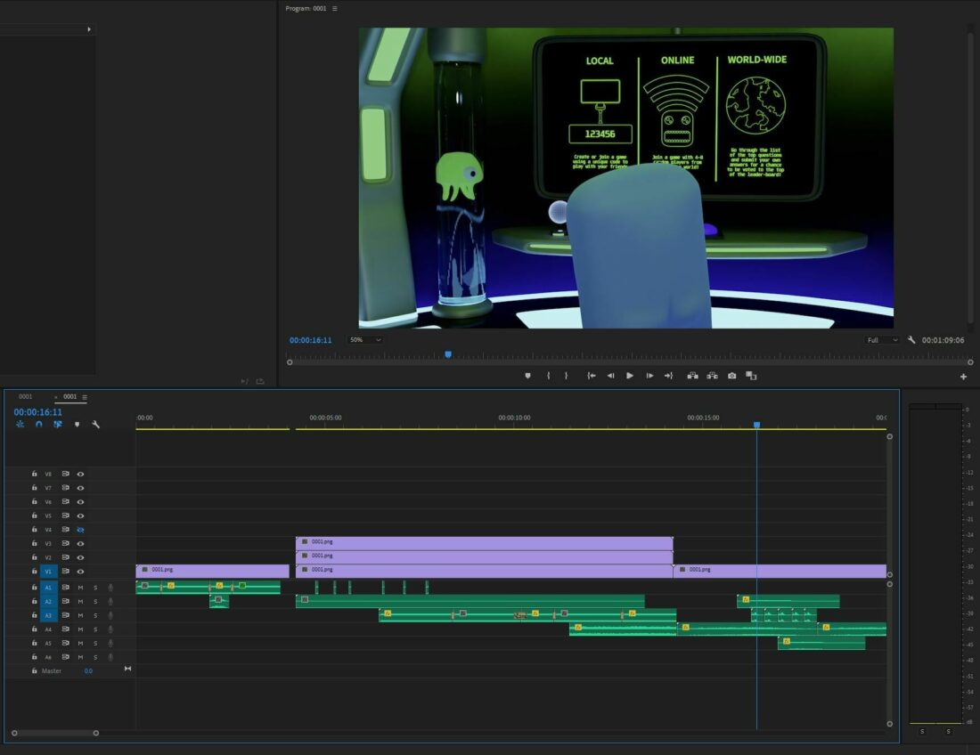The width and height of the screenshot is (980, 755).
Task: Select 0001.png clip on track V3
Action: [485, 542]
